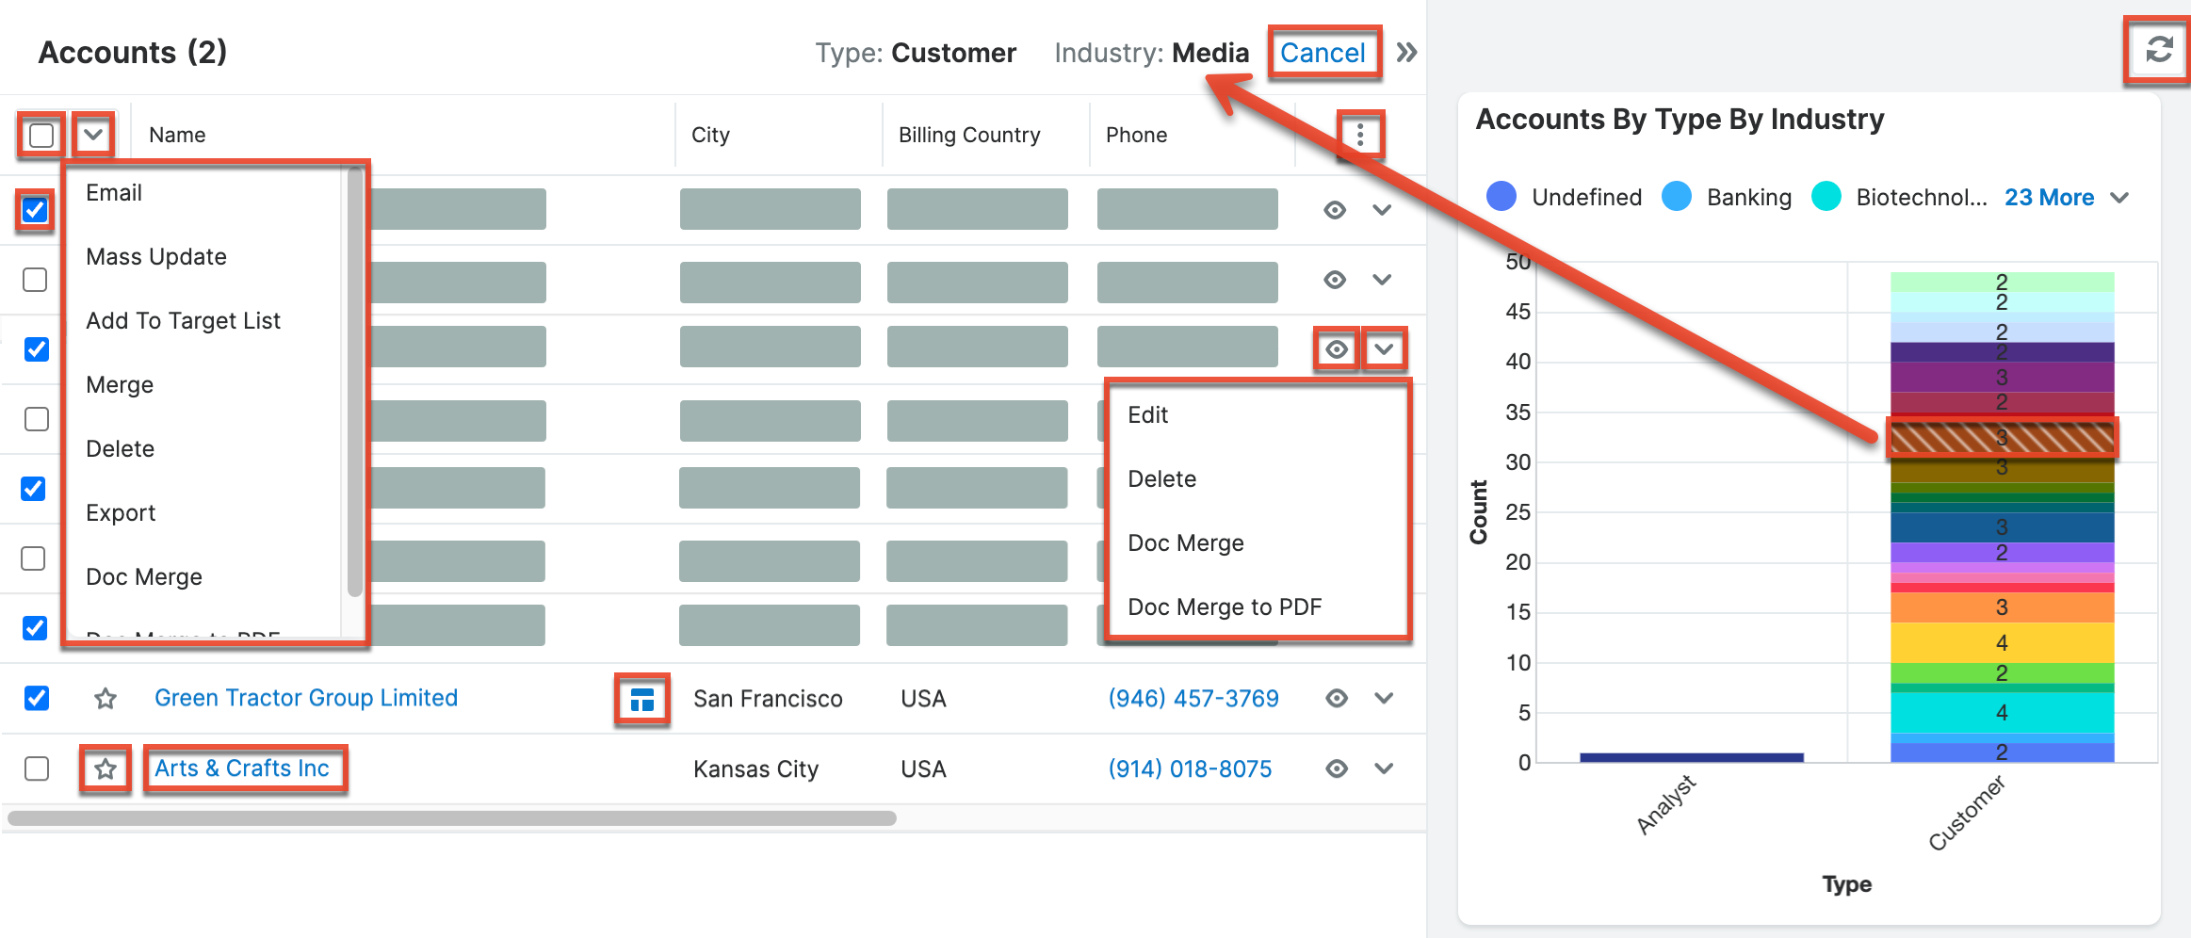
Task: Check the Arts & Crafts Inc checkbox
Action: (x=37, y=768)
